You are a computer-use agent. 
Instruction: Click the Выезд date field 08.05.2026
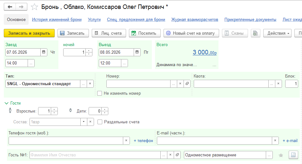click(x=116, y=52)
